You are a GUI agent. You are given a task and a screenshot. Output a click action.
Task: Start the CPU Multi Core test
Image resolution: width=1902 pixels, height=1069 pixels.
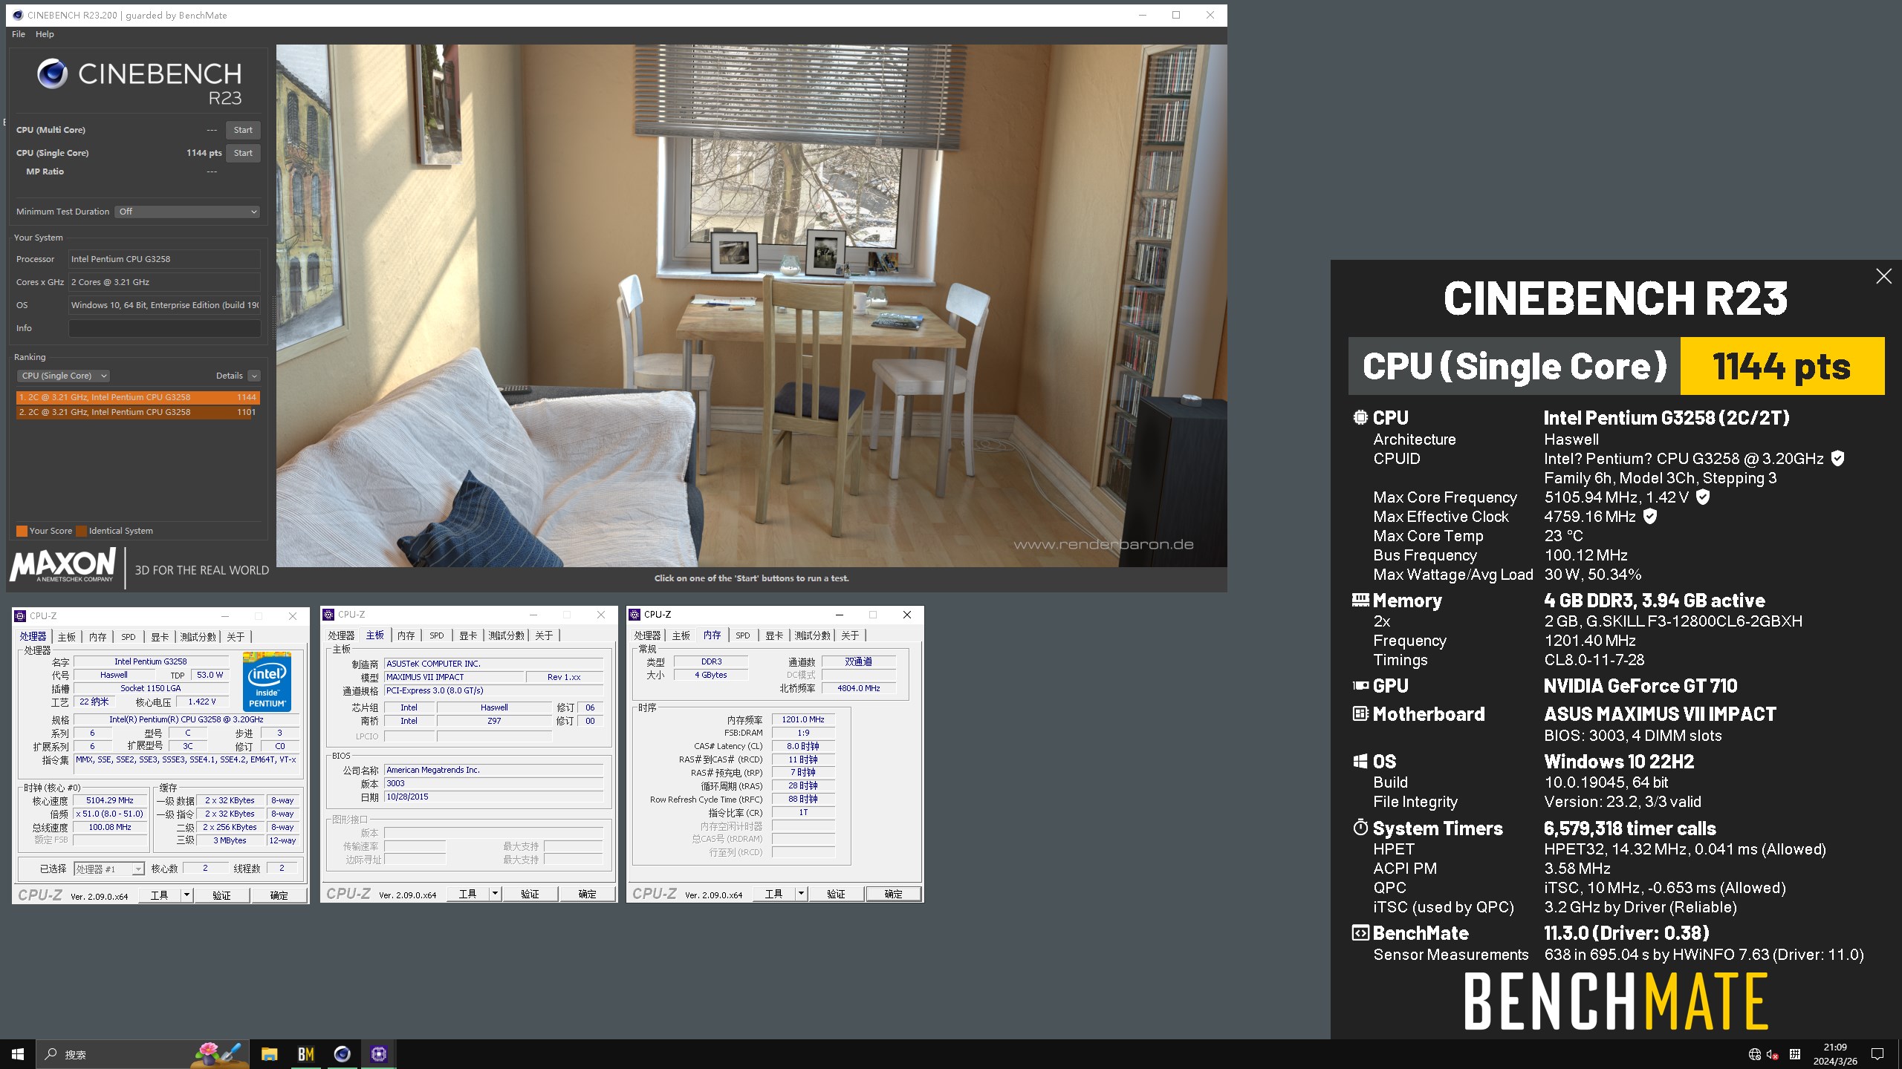tap(243, 130)
